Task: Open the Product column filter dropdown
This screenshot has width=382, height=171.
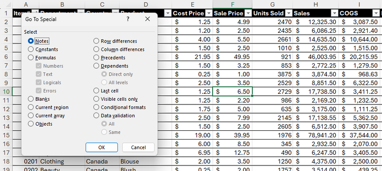Action: pyautogui.click(x=168, y=13)
